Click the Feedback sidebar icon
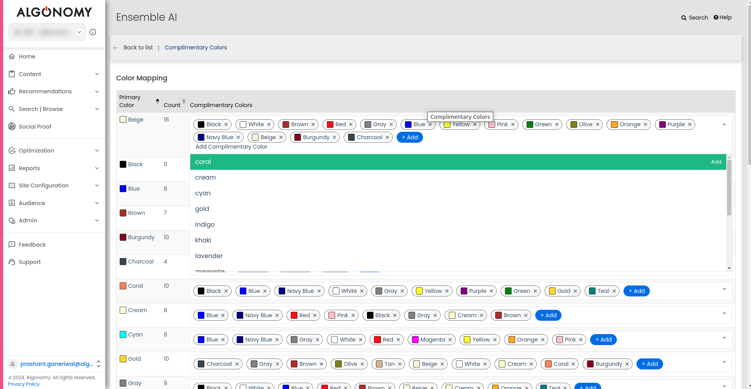This screenshot has width=751, height=389. point(12,244)
